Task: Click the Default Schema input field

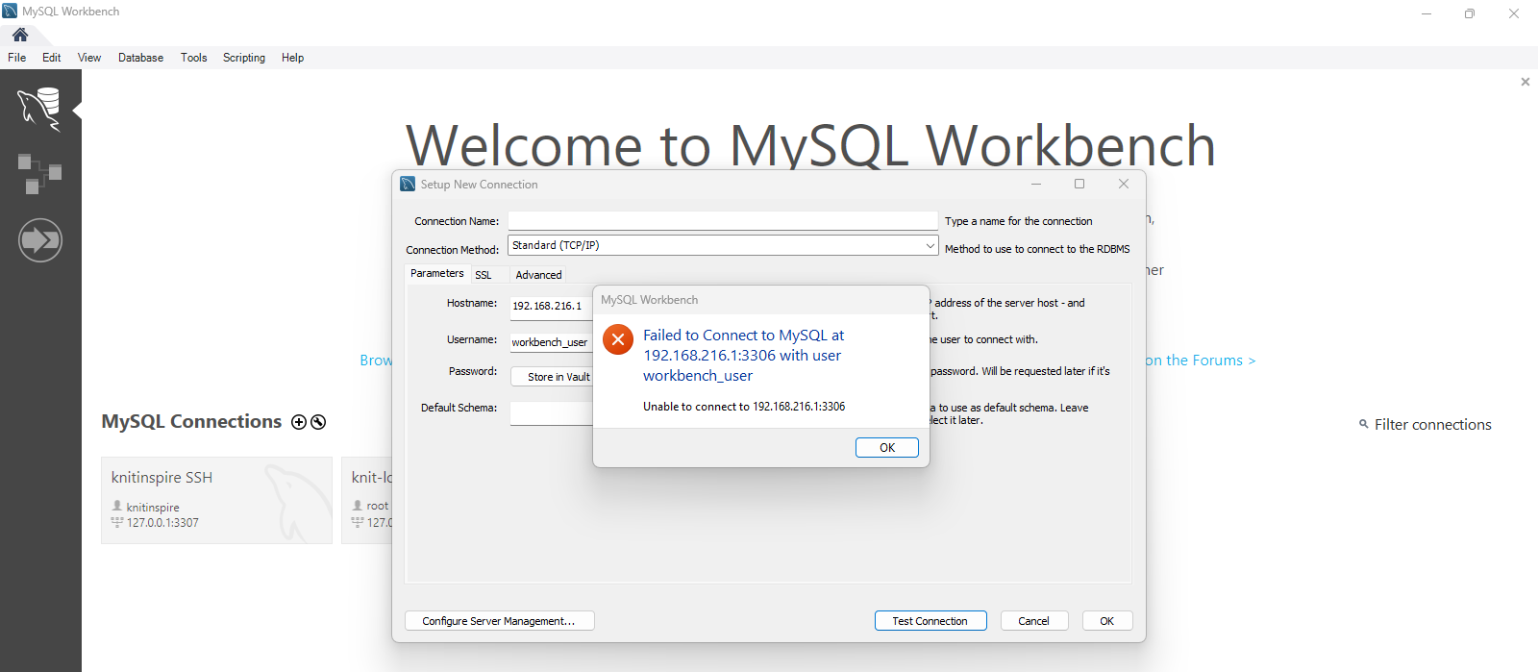Action: tap(551, 413)
